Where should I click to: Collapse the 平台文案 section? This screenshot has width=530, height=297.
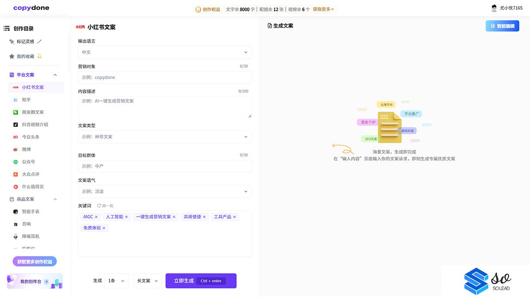click(x=55, y=75)
